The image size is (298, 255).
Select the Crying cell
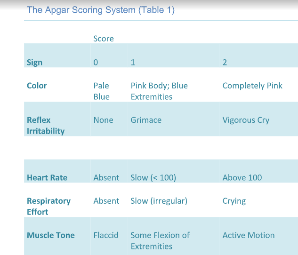pyautogui.click(x=234, y=201)
